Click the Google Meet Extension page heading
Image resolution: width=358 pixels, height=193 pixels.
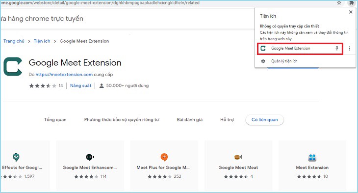75,63
